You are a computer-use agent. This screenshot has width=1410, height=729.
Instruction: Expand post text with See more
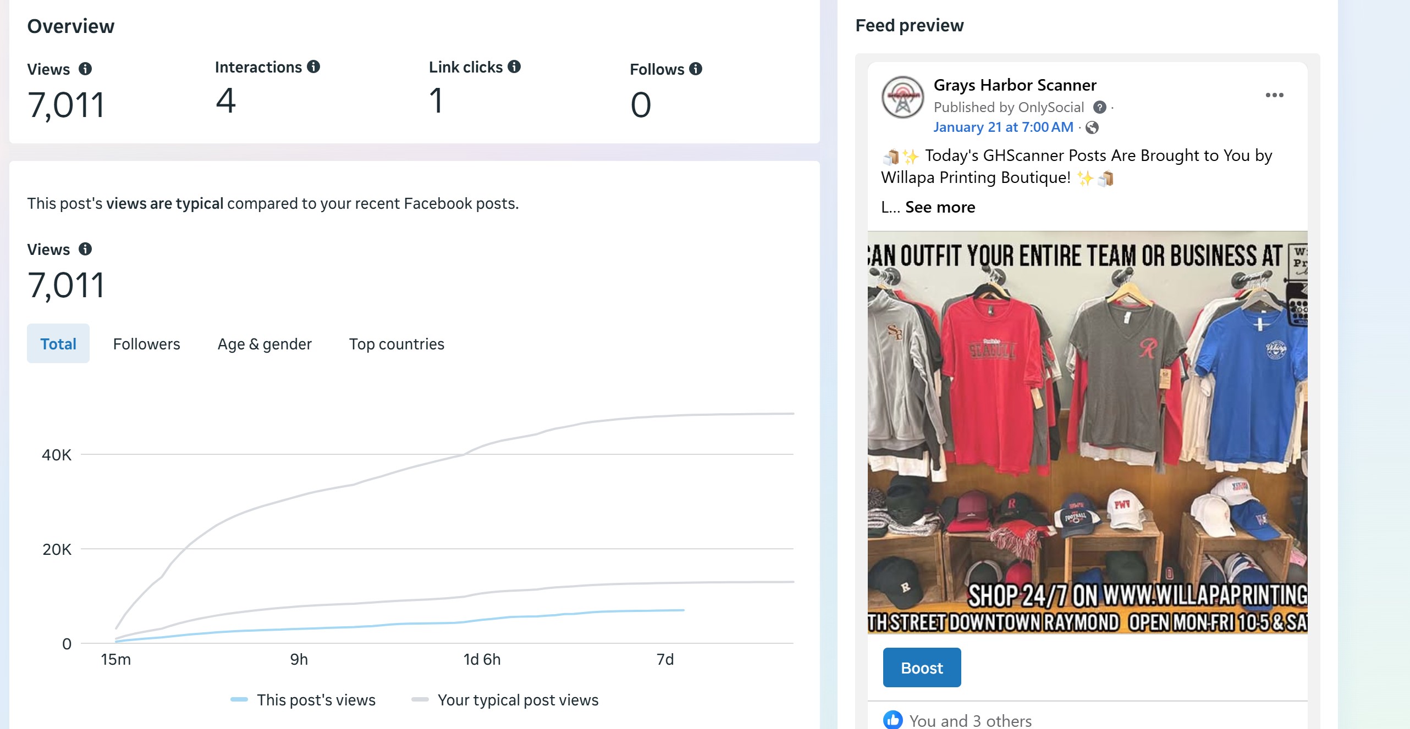tap(940, 207)
